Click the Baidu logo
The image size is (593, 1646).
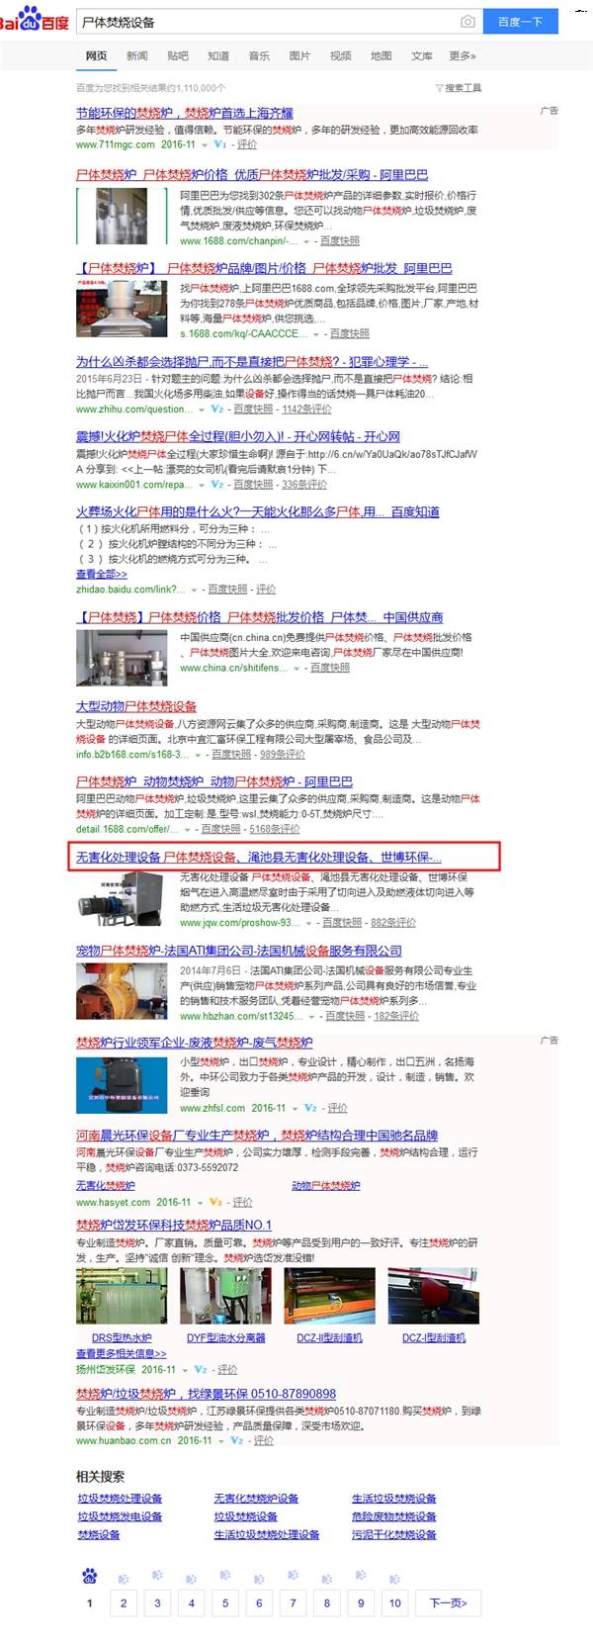pyautogui.click(x=34, y=20)
